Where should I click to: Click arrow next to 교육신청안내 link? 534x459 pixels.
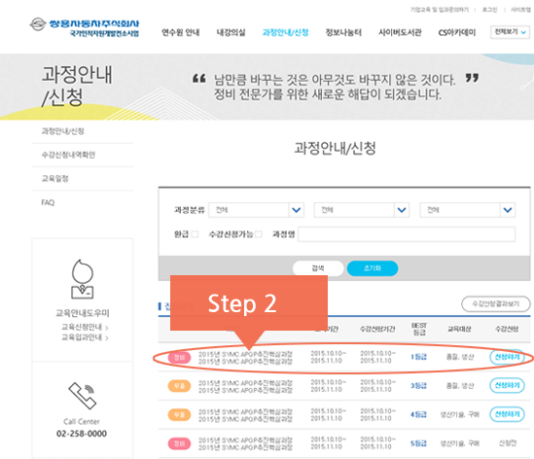point(107,328)
